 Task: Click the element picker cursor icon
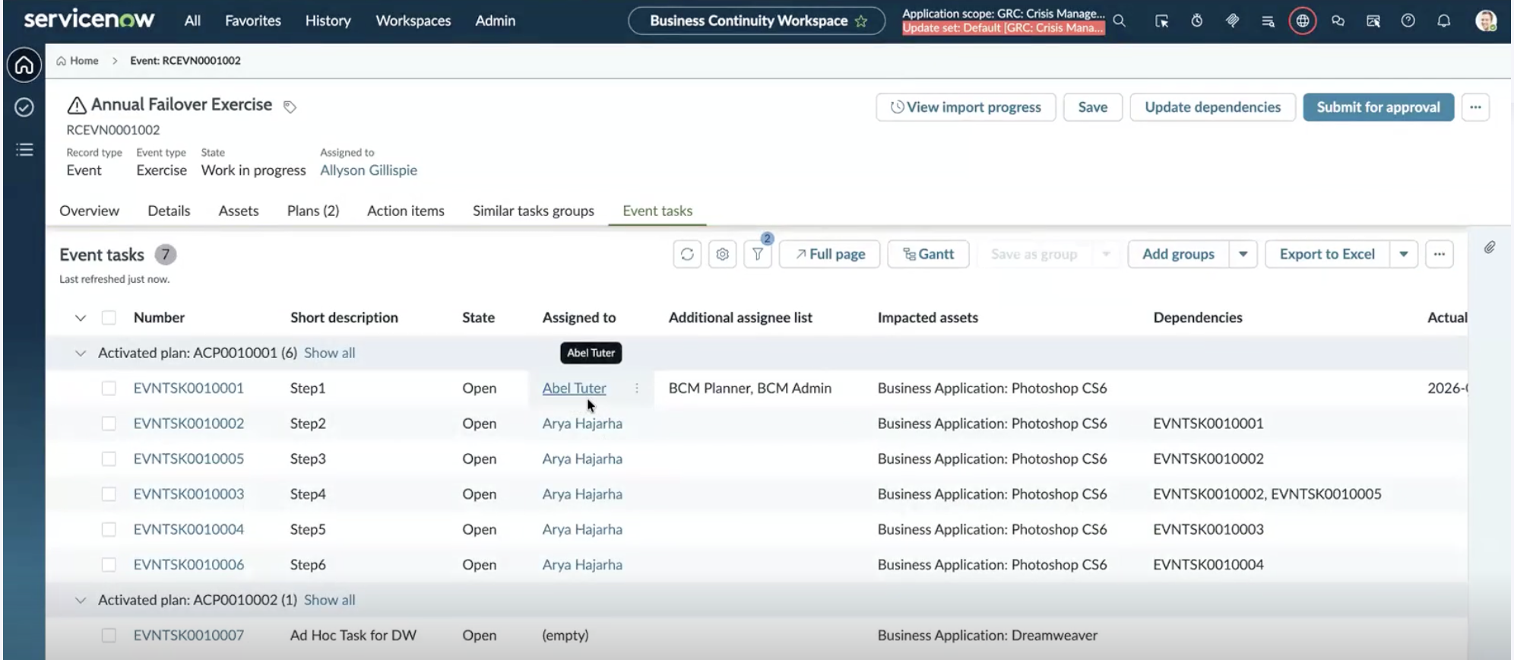[x=1161, y=21]
